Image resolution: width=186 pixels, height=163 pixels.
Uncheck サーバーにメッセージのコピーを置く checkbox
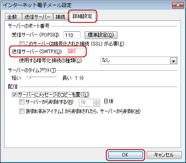click(x=14, y=95)
